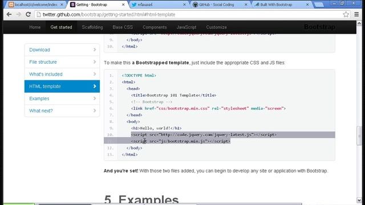Click the Bootstrap comment code line
Viewport: 365px width, 205px height.
(x=152, y=102)
